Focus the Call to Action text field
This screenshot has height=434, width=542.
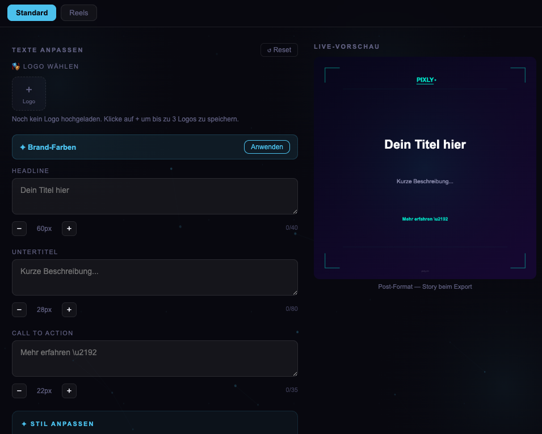coord(155,359)
